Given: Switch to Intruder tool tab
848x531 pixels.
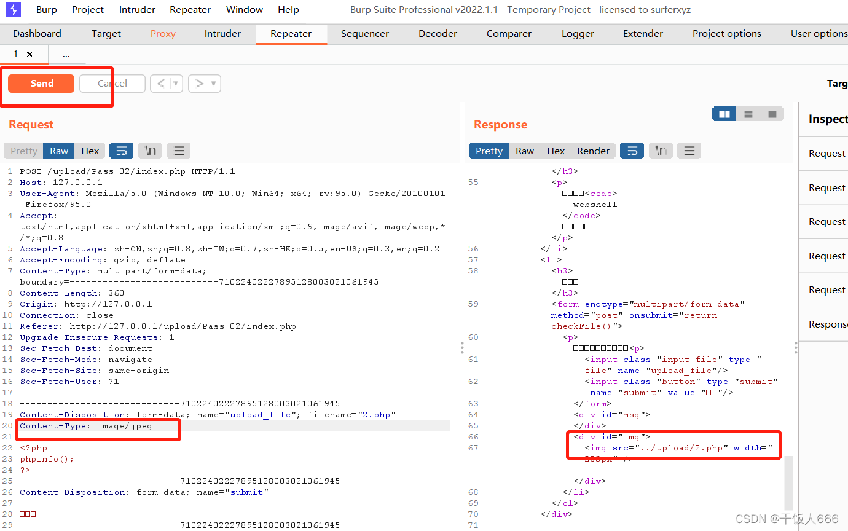Looking at the screenshot, I should click(222, 33).
